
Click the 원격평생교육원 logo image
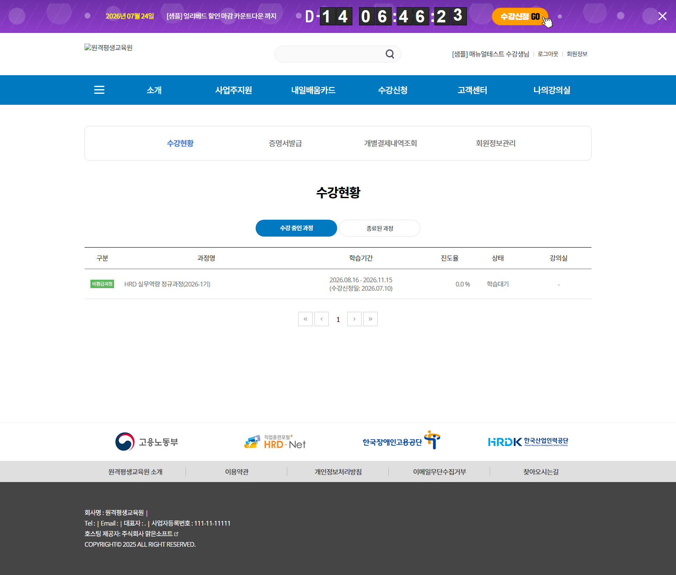tap(109, 48)
